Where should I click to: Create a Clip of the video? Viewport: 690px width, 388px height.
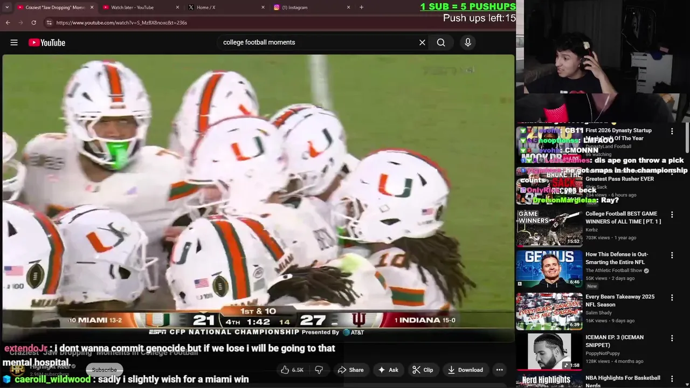coord(423,370)
